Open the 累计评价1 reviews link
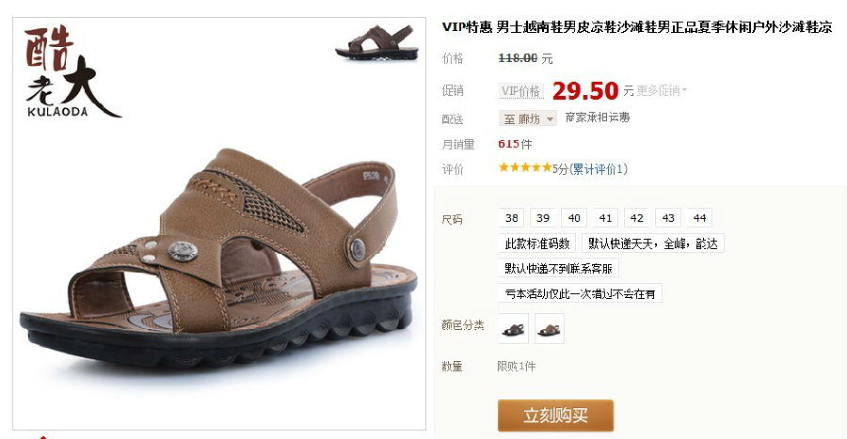This screenshot has width=847, height=439. point(599,169)
